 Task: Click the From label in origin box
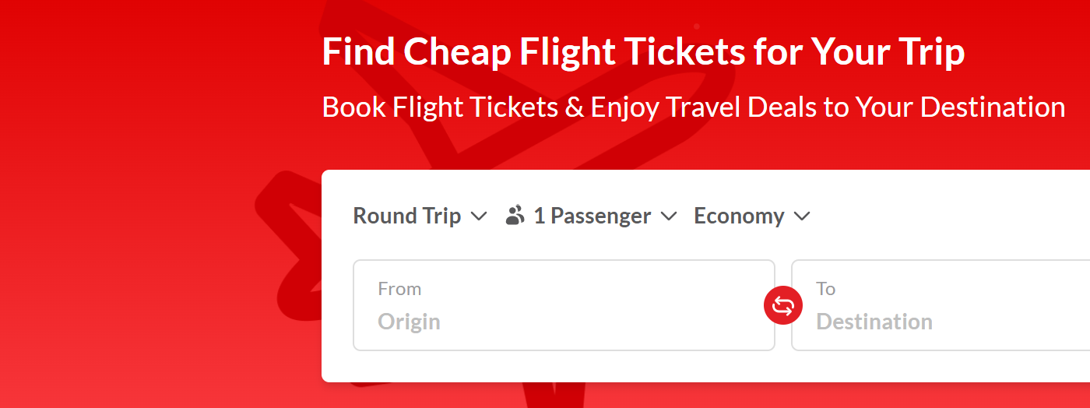tap(399, 289)
